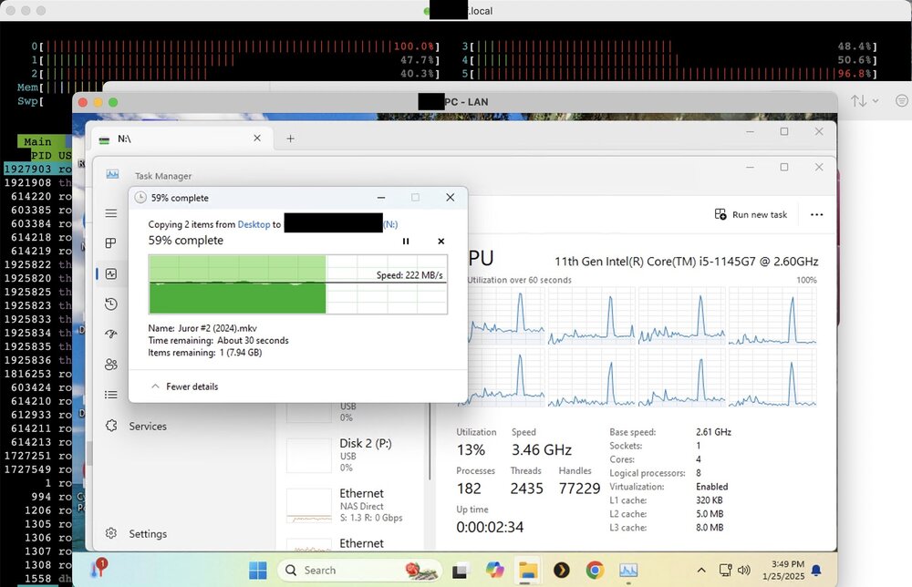Open the Users page icon in sidebar
Image resolution: width=912 pixels, height=587 pixels.
[x=111, y=365]
